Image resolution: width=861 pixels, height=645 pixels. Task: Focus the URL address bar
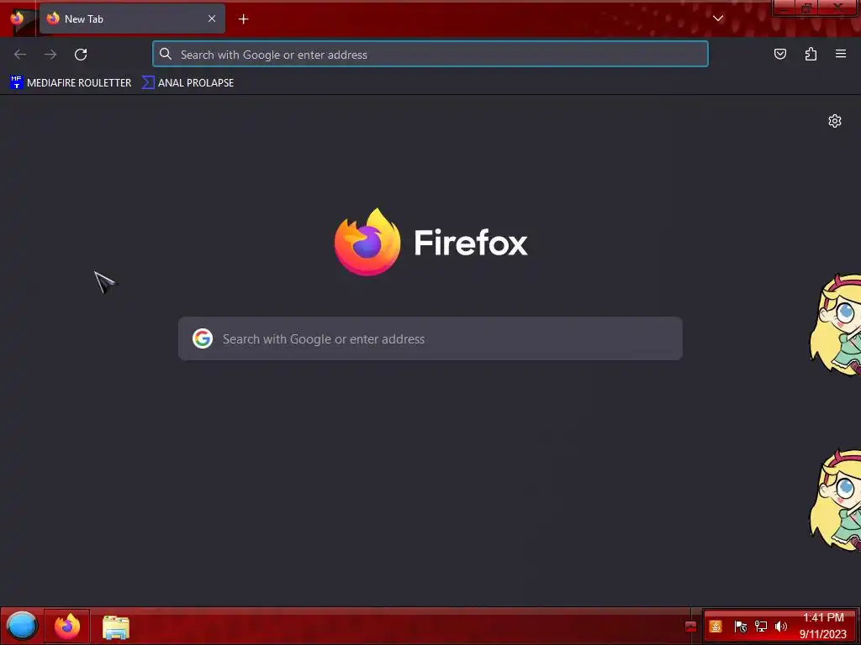click(430, 55)
